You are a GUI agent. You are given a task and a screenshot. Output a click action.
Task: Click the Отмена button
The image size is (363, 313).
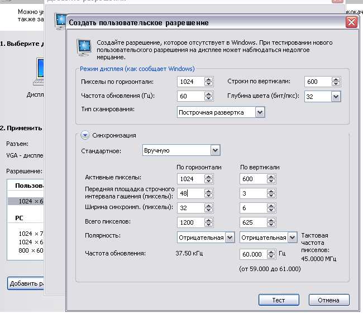tap(328, 300)
